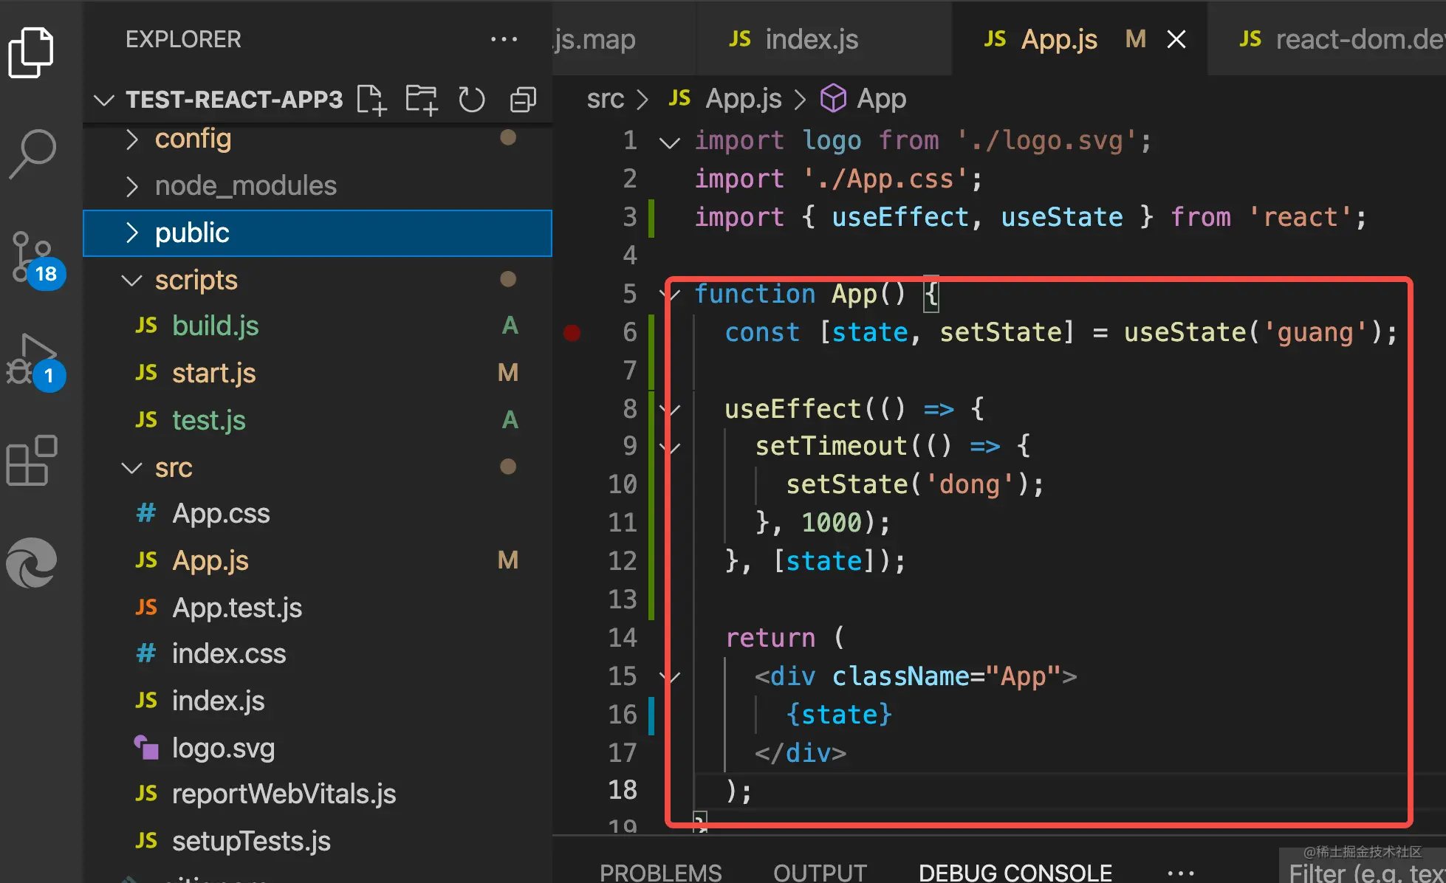Viewport: 1446px width, 883px height.
Task: Click the New Folder icon in Explorer
Action: point(422,100)
